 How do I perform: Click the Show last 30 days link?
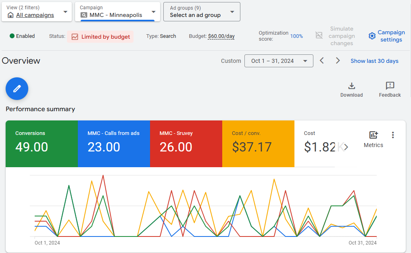point(374,61)
